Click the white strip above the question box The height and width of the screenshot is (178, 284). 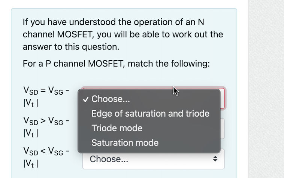coord(124,4)
